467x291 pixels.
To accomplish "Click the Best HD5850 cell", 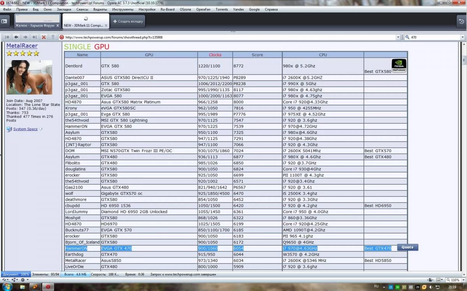I will tap(385, 261).
